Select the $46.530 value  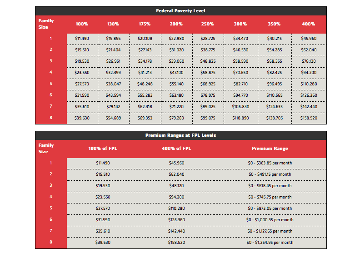240,50
